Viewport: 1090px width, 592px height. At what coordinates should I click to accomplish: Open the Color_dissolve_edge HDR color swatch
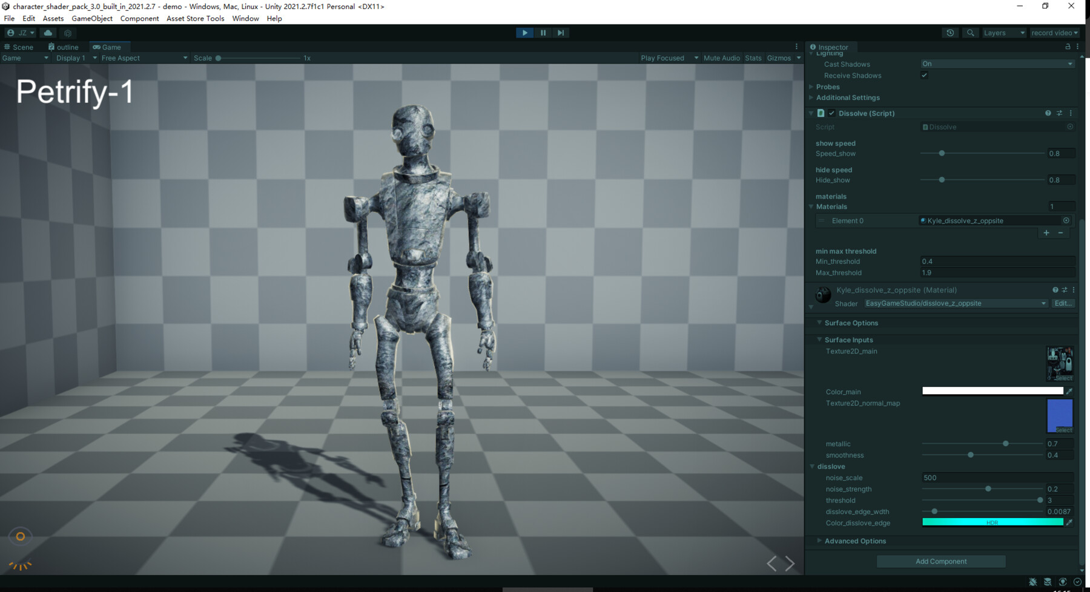[x=993, y=522]
